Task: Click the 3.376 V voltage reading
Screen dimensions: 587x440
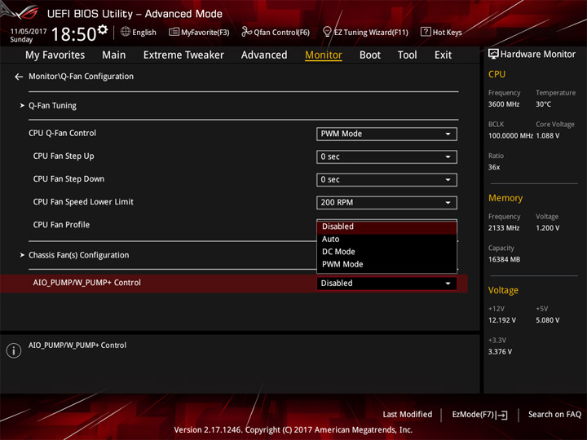Action: [x=500, y=352]
